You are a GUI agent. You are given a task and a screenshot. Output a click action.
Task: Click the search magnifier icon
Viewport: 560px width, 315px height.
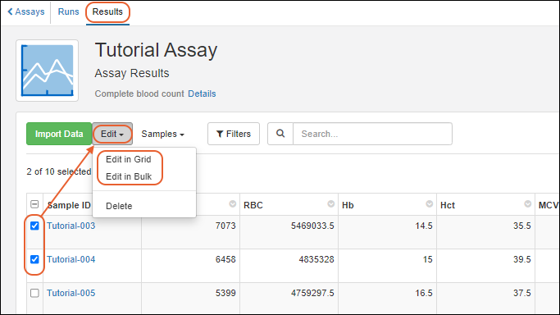280,134
